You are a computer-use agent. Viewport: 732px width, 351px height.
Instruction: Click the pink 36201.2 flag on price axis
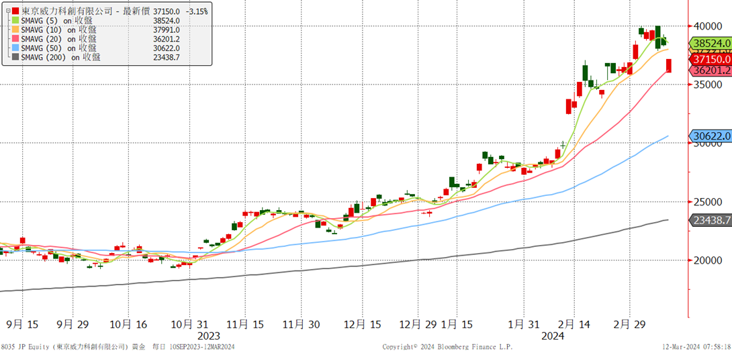710,70
